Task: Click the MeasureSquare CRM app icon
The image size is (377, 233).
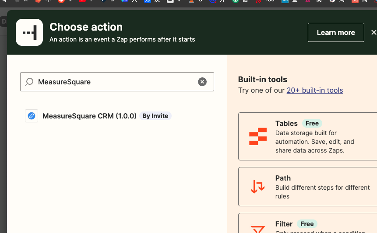Action: click(x=32, y=116)
